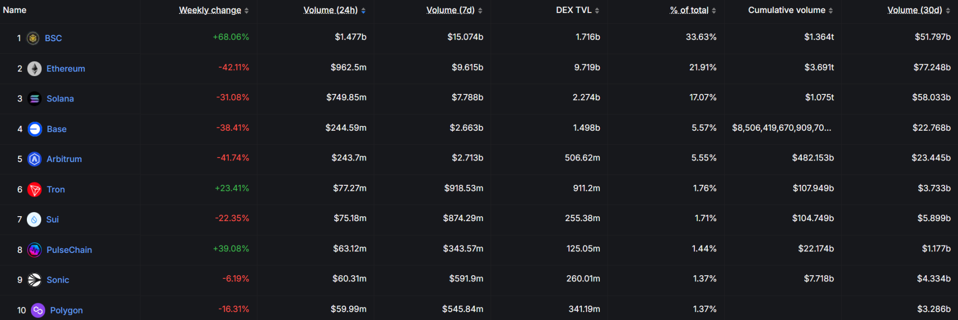The height and width of the screenshot is (320, 958).
Task: Sort by Cumulative volume column
Action: coord(787,10)
